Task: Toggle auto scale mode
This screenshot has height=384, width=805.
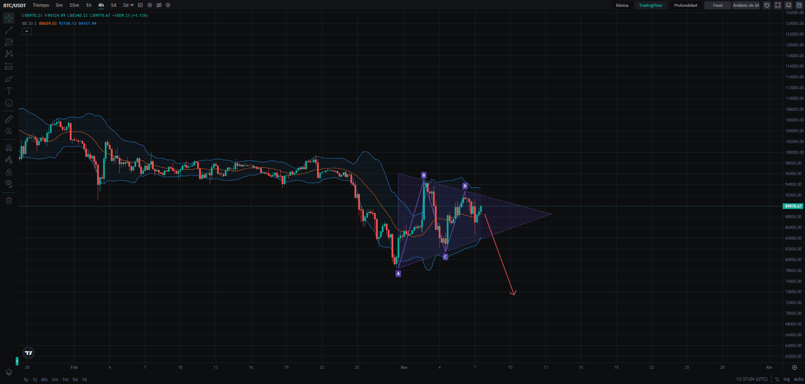Action: [x=798, y=379]
